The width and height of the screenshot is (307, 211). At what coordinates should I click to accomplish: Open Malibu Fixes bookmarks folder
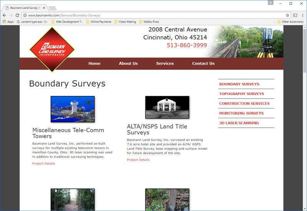click(x=149, y=22)
